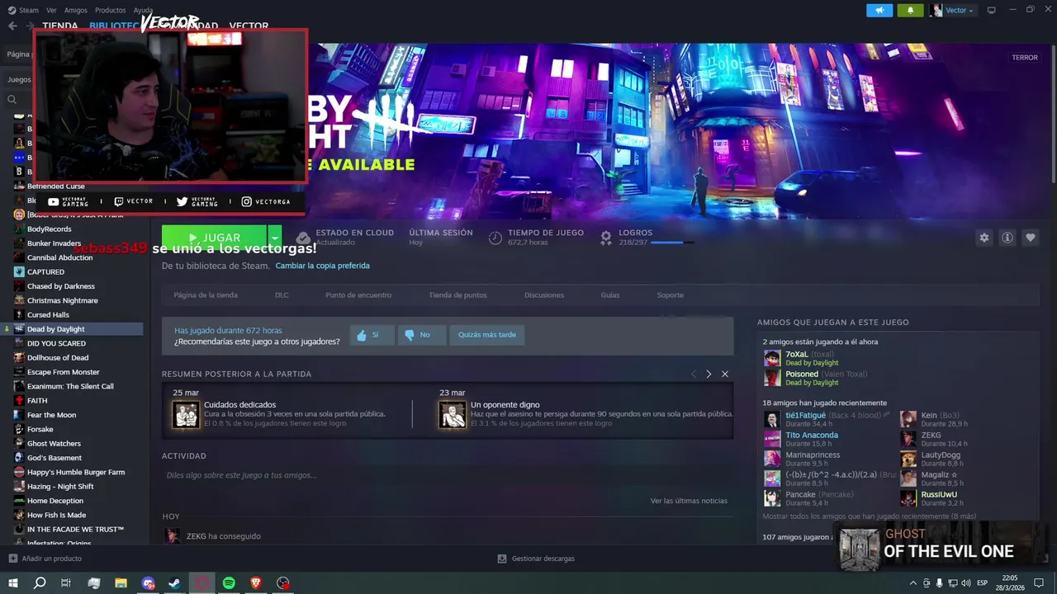Open the Ver menu
Image resolution: width=1057 pixels, height=594 pixels.
(51, 10)
